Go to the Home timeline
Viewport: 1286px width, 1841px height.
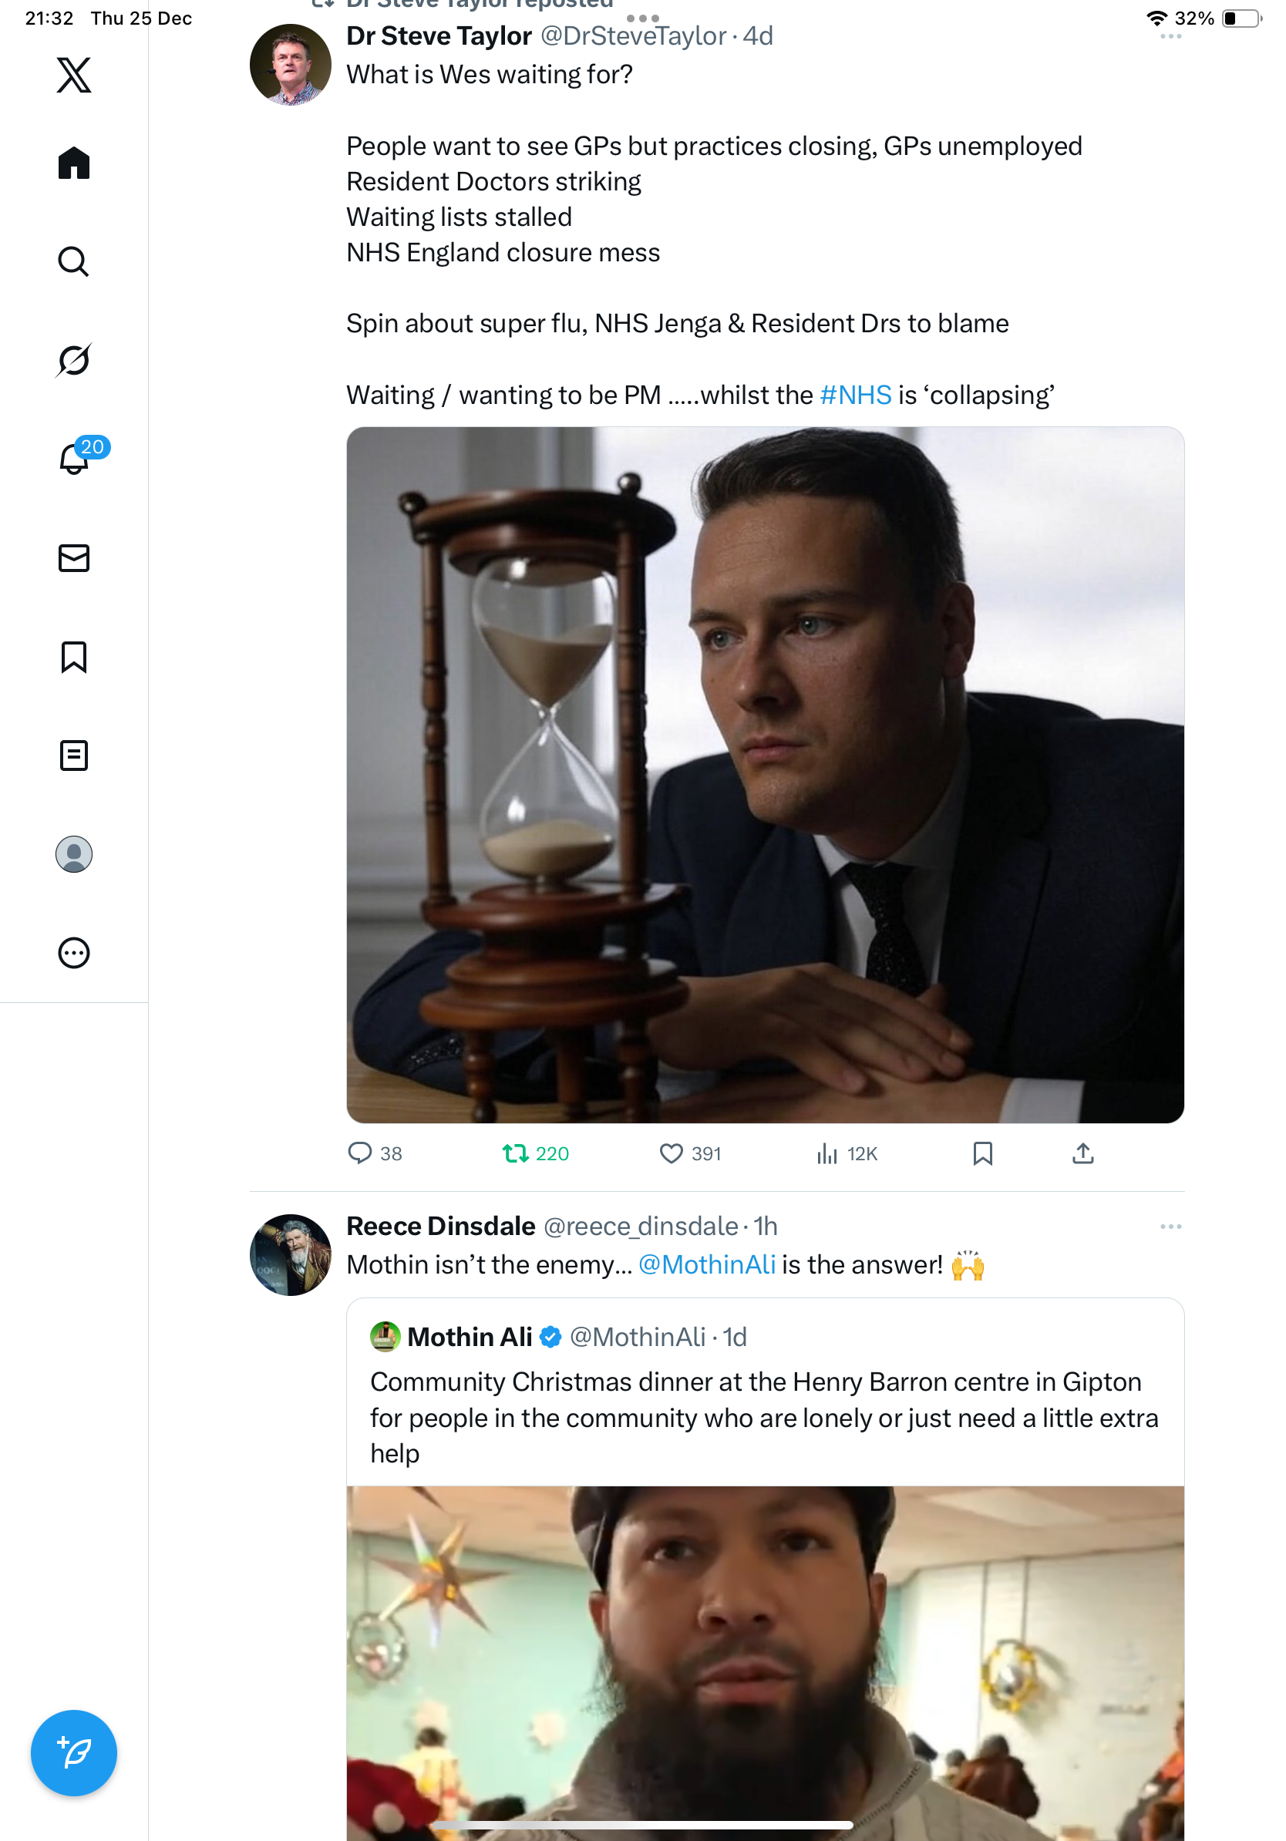[x=74, y=163]
